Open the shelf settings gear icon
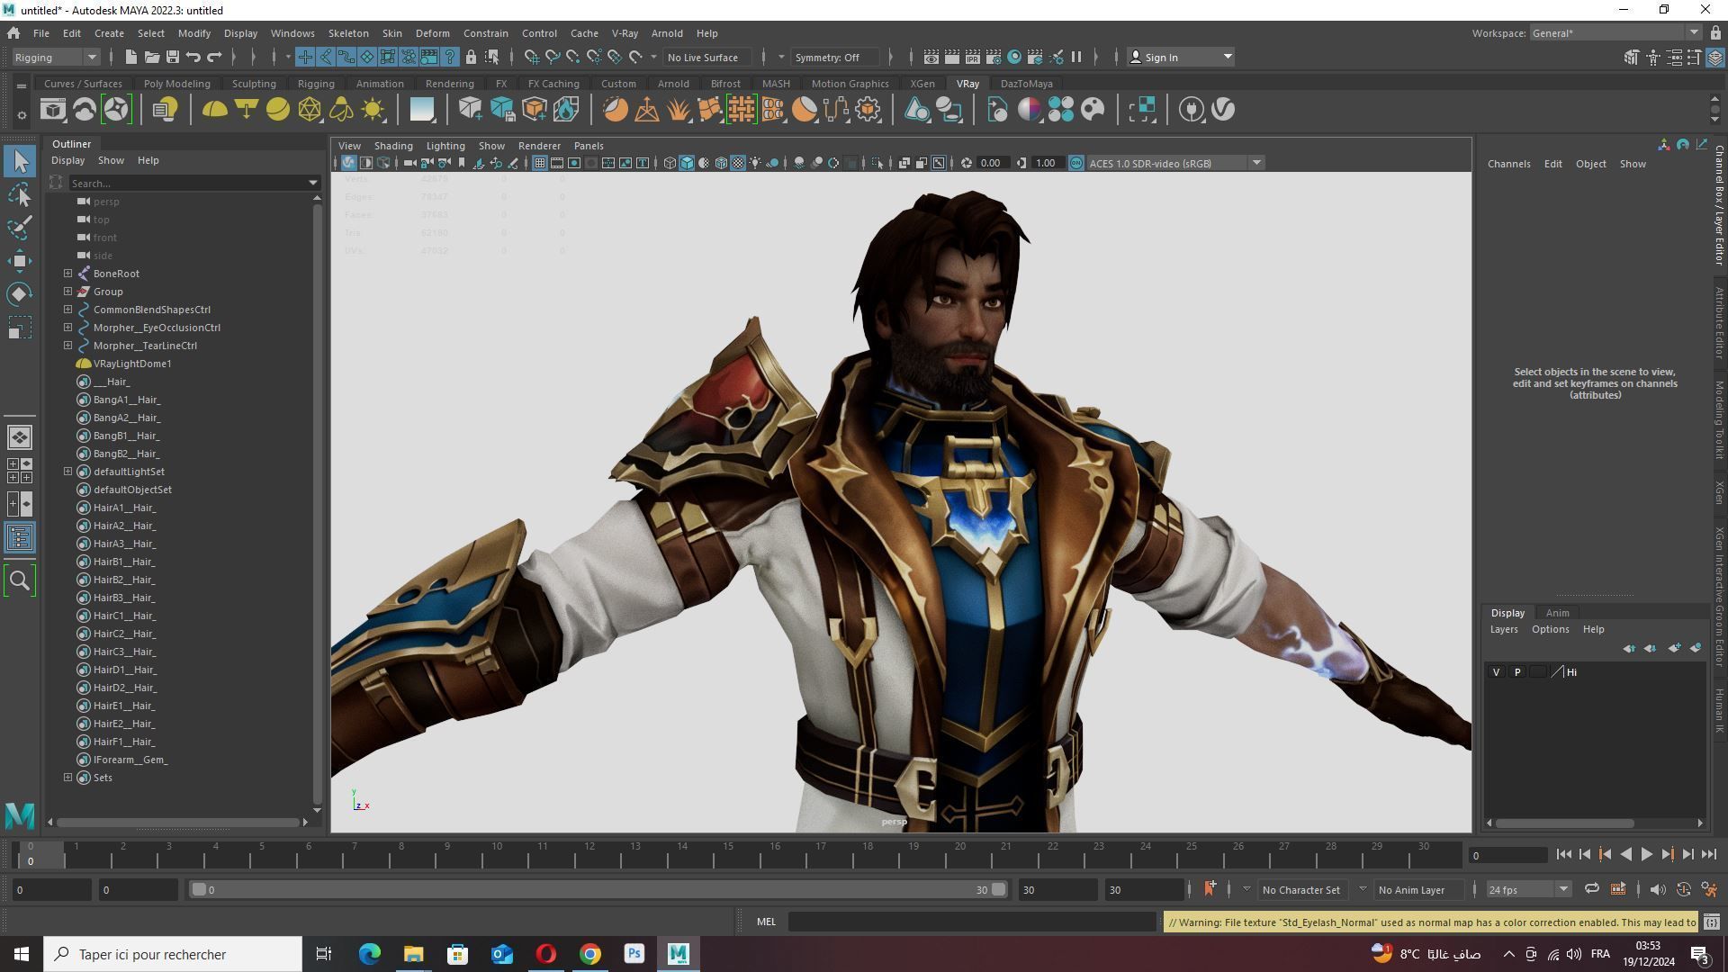The height and width of the screenshot is (972, 1728). (x=22, y=115)
